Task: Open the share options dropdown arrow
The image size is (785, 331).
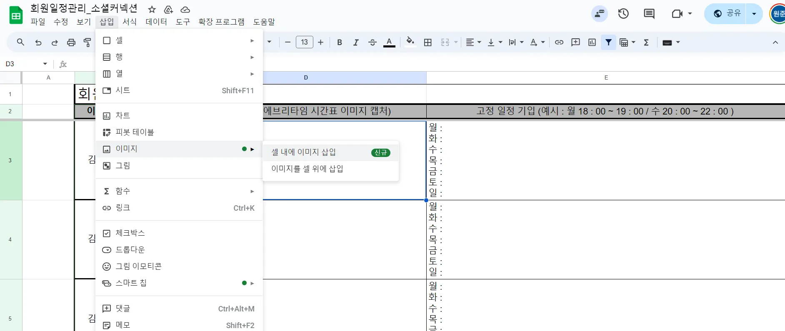Action: click(x=754, y=14)
